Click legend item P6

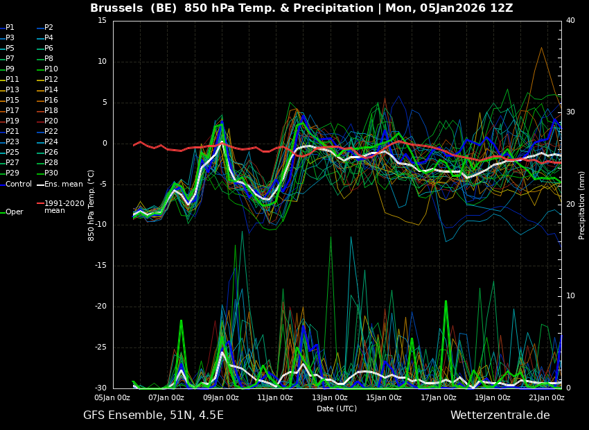pos(45,48)
